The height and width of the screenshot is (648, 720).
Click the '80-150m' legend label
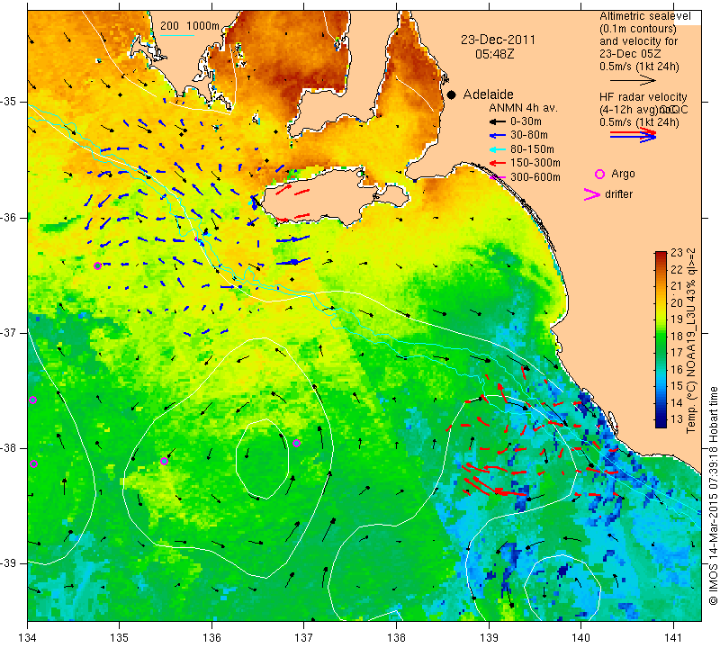[x=532, y=149]
